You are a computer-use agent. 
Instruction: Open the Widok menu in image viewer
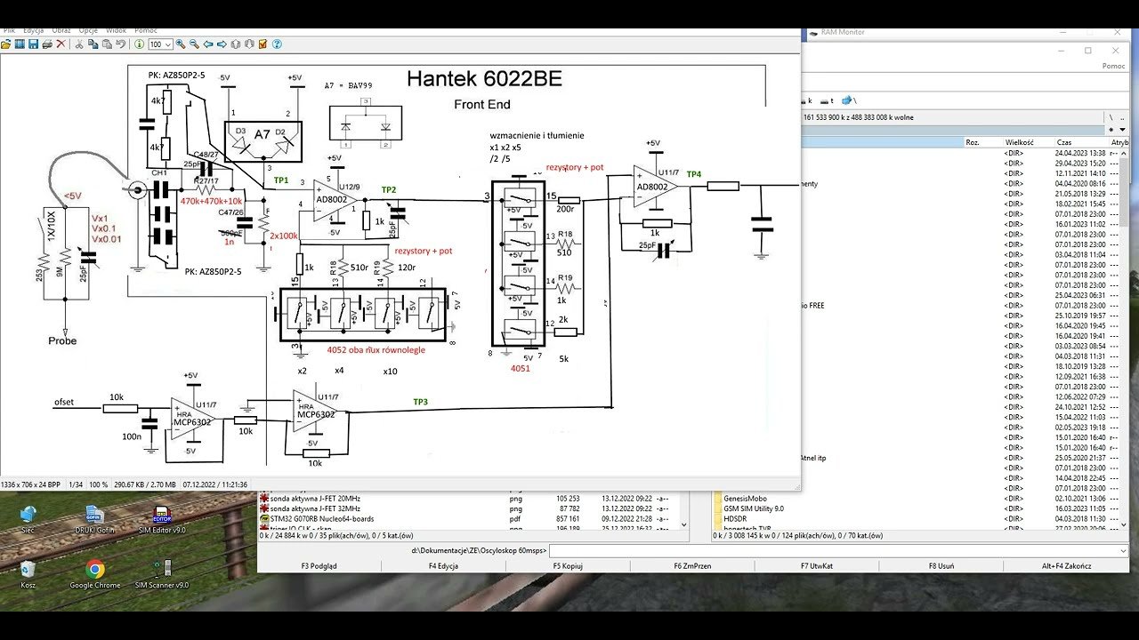(x=116, y=30)
